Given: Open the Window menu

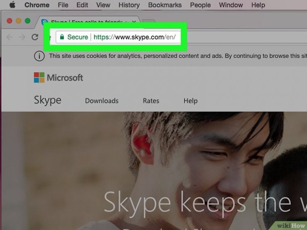Looking at the screenshot, I should coord(231,5).
